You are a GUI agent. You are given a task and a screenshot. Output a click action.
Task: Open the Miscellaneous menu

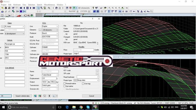pyautogui.click(x=50, y=5)
